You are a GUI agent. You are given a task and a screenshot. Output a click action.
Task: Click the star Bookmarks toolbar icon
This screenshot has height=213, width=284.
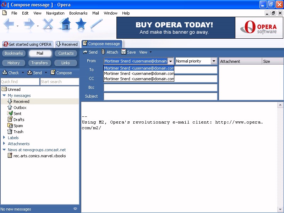click(81, 24)
